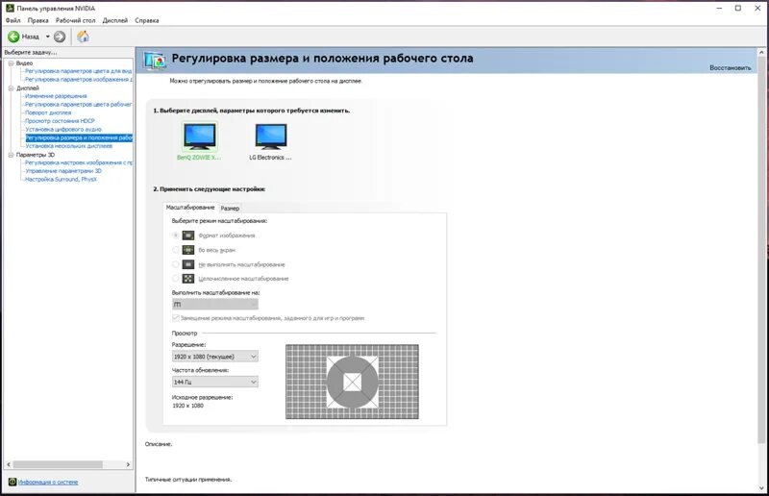Open the refresh rate dropdown 144 Гц

point(214,382)
